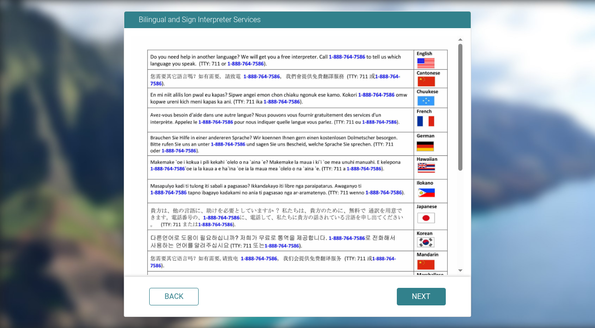Viewport: 595px width, 328px height.
Task: Click the 'Chuukese' language label
Action: pos(427,92)
